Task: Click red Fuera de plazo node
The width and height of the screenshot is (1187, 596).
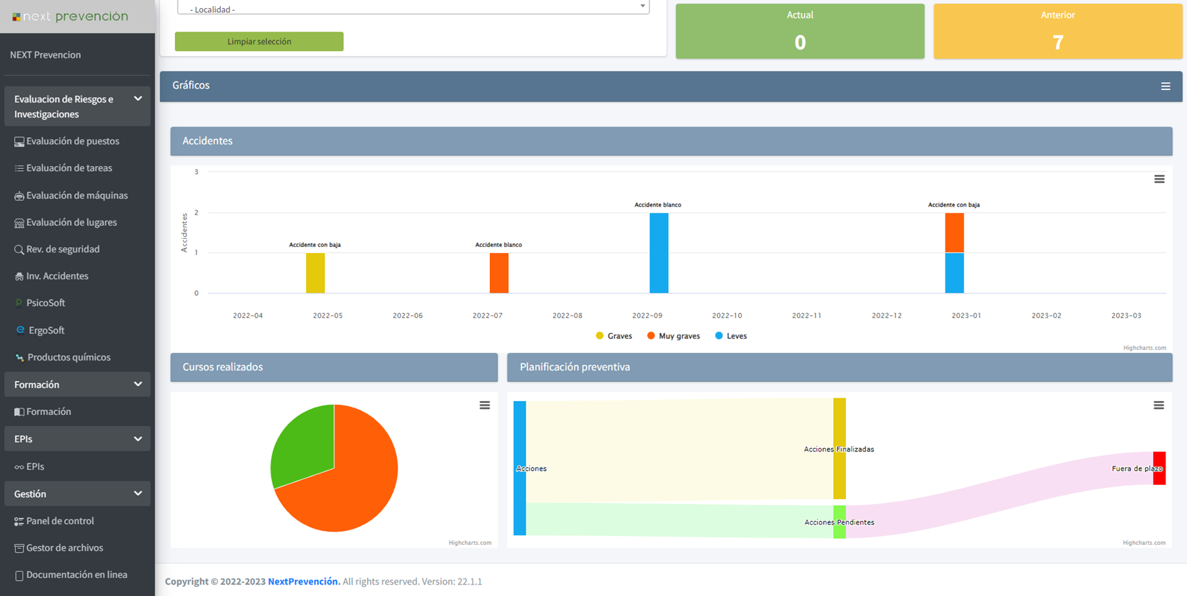Action: (1159, 468)
